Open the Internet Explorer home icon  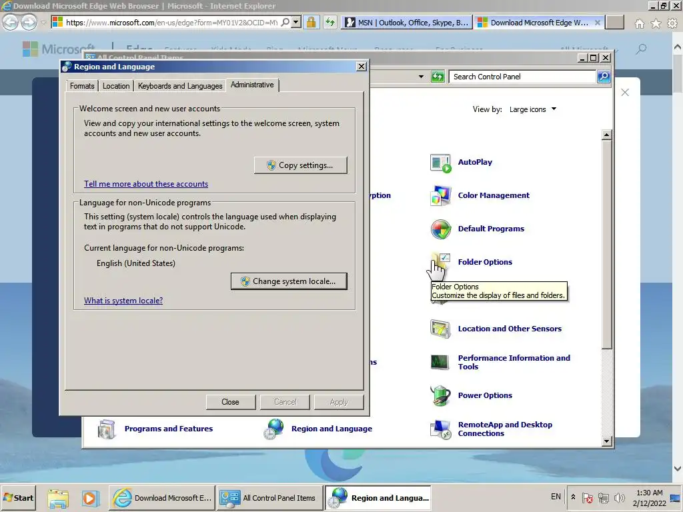tap(639, 23)
